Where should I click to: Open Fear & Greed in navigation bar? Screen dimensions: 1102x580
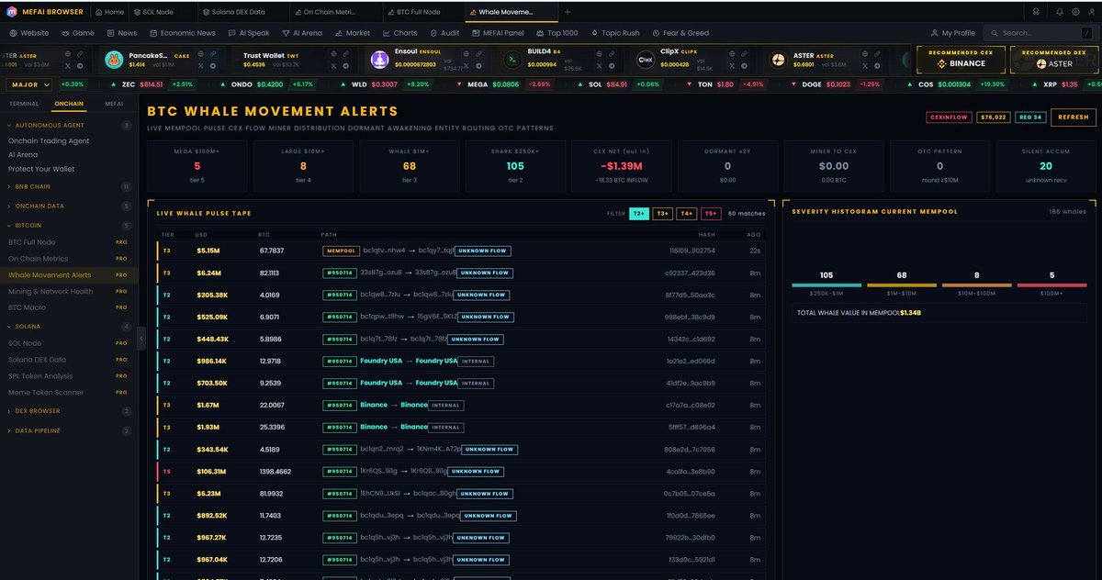click(680, 33)
